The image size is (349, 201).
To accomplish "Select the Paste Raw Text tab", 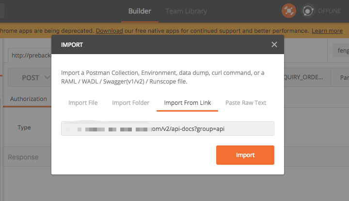I will coord(246,103).
